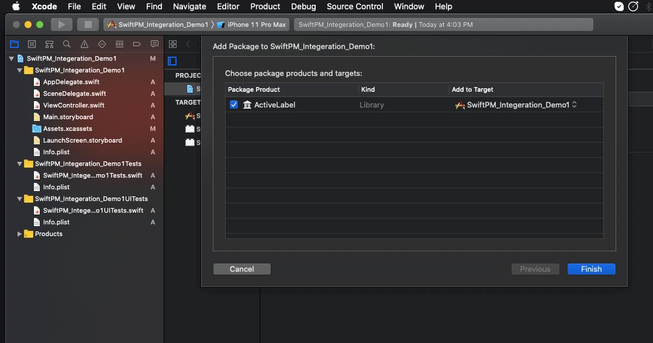Select LaunchScreen.storyboard in the navigator
The height and width of the screenshot is (343, 653).
tap(82, 140)
